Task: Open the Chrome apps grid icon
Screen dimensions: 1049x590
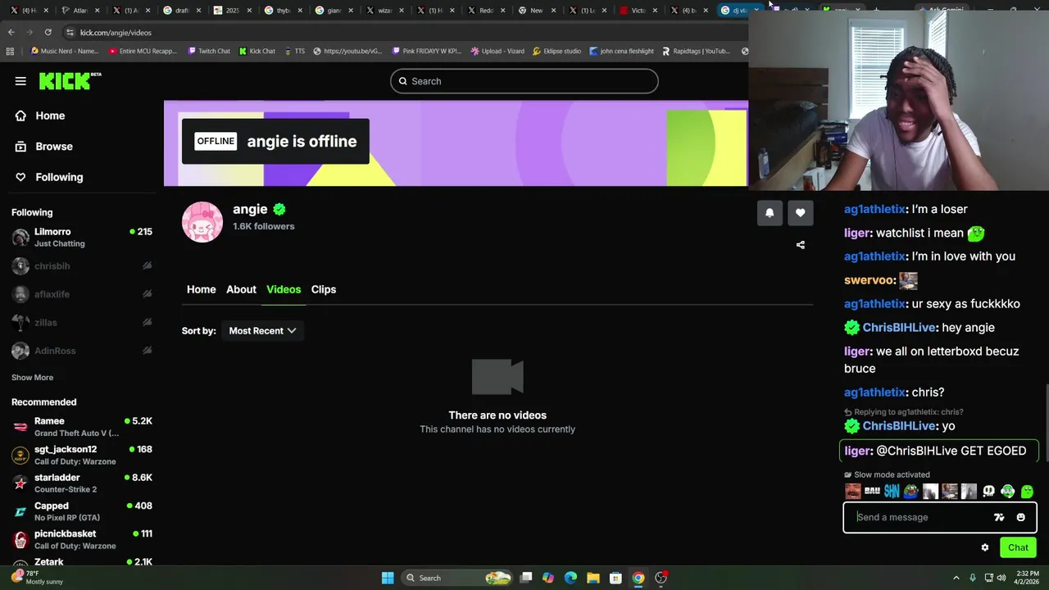Action: [x=10, y=51]
